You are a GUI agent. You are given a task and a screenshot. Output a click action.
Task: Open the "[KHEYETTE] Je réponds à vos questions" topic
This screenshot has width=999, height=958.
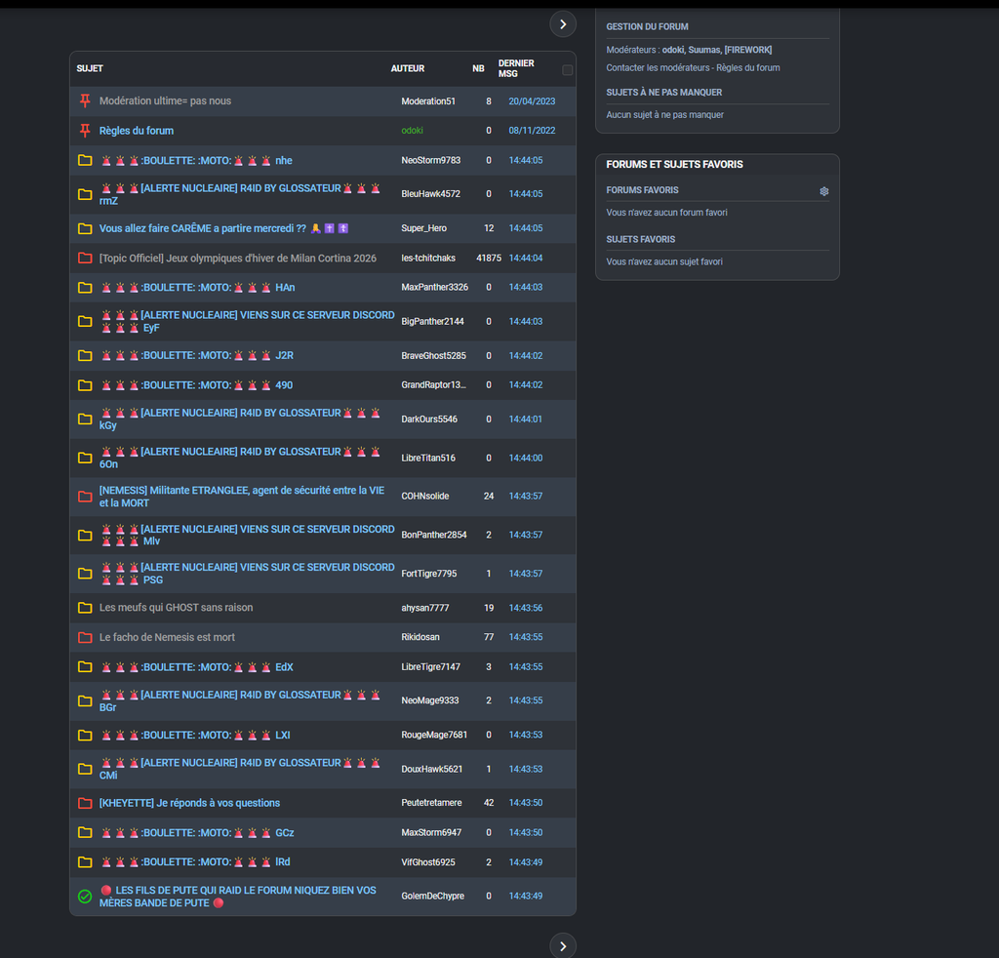pyautogui.click(x=189, y=803)
